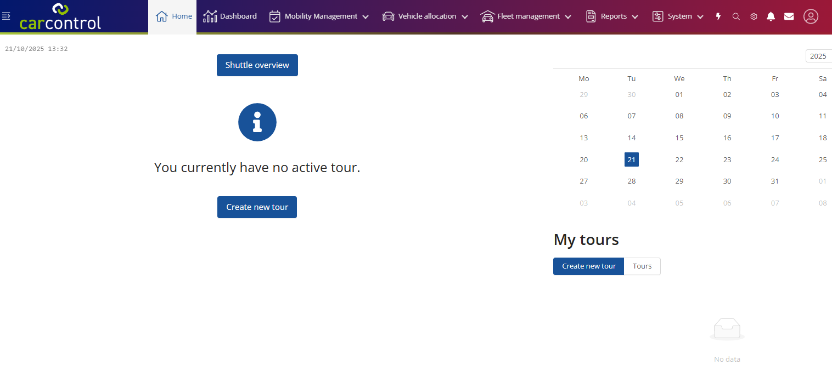The height and width of the screenshot is (365, 832).
Task: Click the center Create new tour button
Action: pyautogui.click(x=257, y=207)
